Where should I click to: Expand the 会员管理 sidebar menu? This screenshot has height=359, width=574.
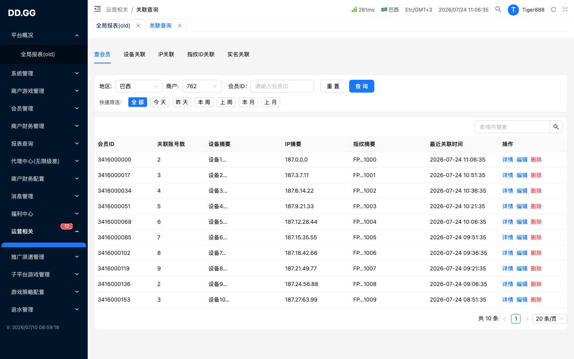coord(44,108)
